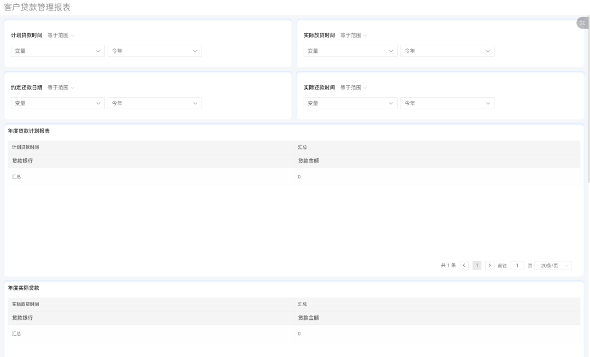The width and height of the screenshot is (590, 357).
Task: Click the jump-to-page number input field
Action: 517,265
